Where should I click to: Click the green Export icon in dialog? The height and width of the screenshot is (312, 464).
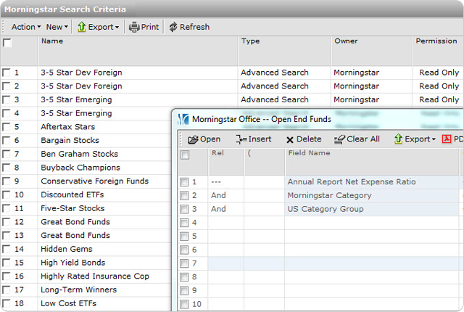point(398,139)
